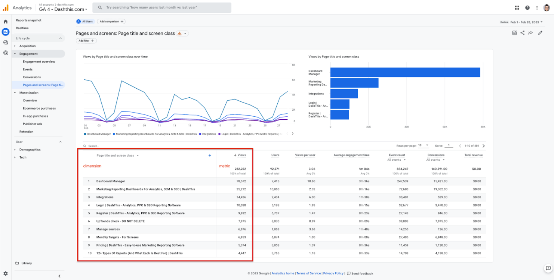Sort table by Users column
Image resolution: width=554 pixels, height=280 pixels.
coord(275,155)
